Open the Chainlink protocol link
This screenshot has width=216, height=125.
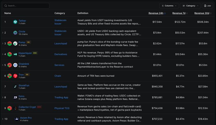tap(24, 64)
